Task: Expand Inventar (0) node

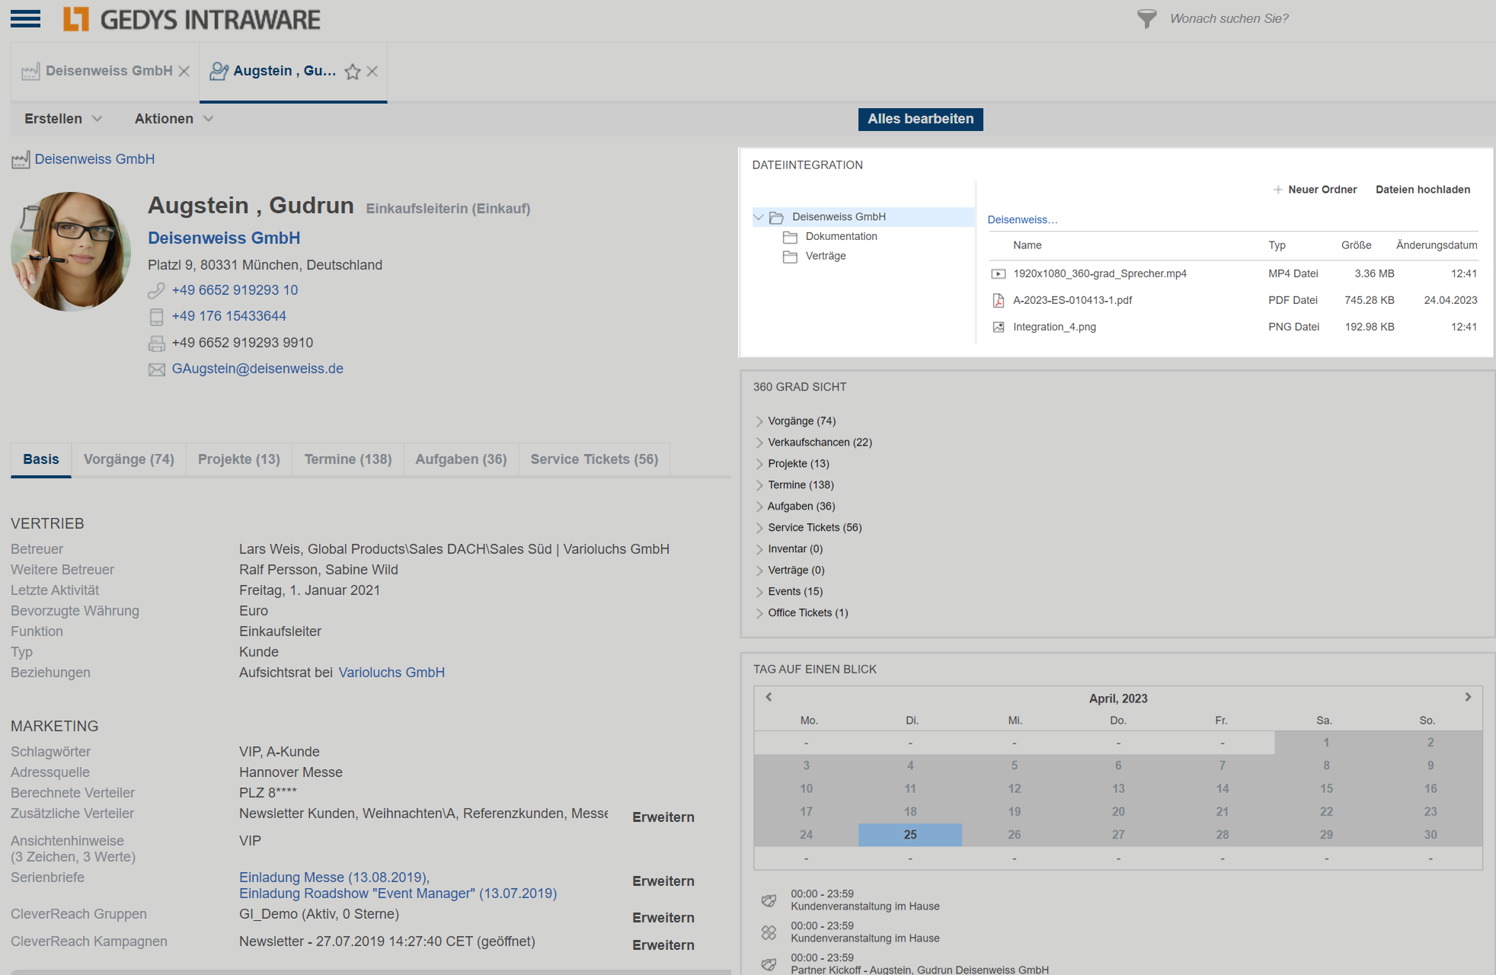Action: click(x=759, y=549)
